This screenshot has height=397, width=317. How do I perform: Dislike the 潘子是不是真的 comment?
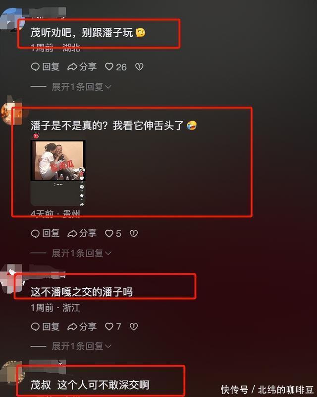click(134, 233)
